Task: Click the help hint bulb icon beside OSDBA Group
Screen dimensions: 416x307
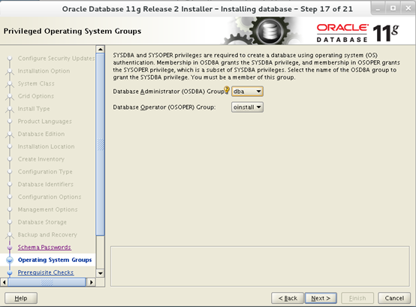Action: (x=227, y=89)
